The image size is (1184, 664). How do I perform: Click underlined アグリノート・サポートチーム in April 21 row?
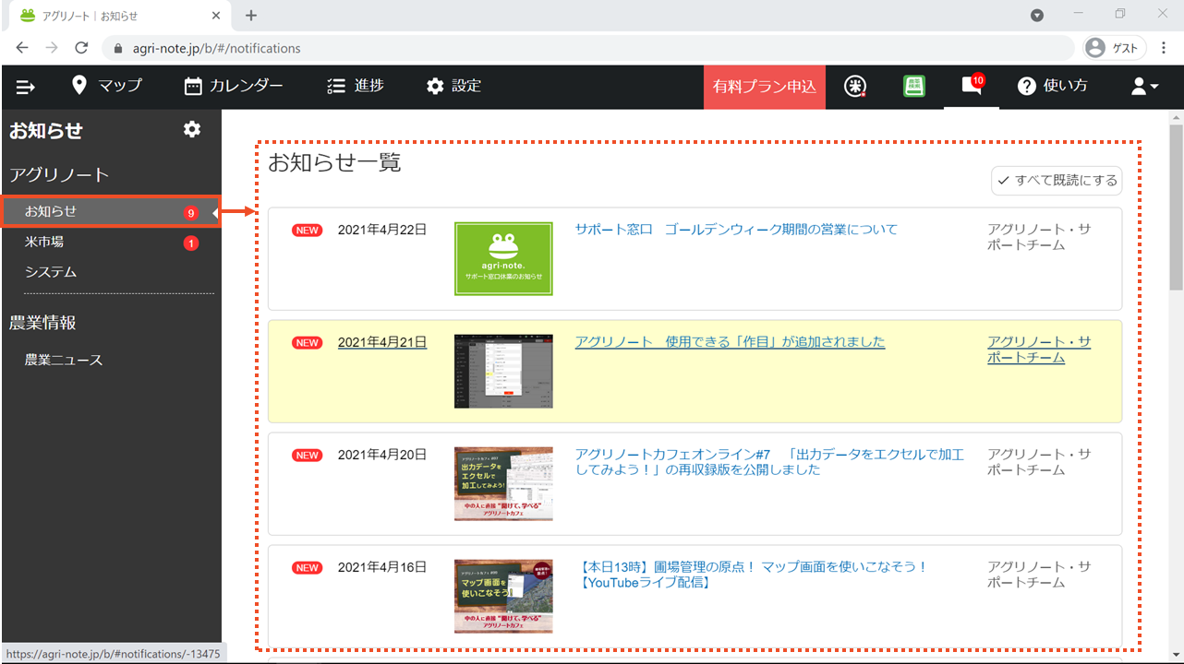click(x=1039, y=350)
